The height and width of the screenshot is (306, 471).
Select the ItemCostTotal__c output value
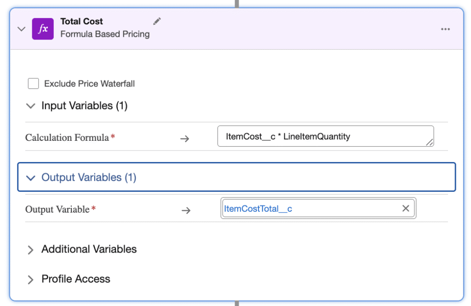pos(258,209)
